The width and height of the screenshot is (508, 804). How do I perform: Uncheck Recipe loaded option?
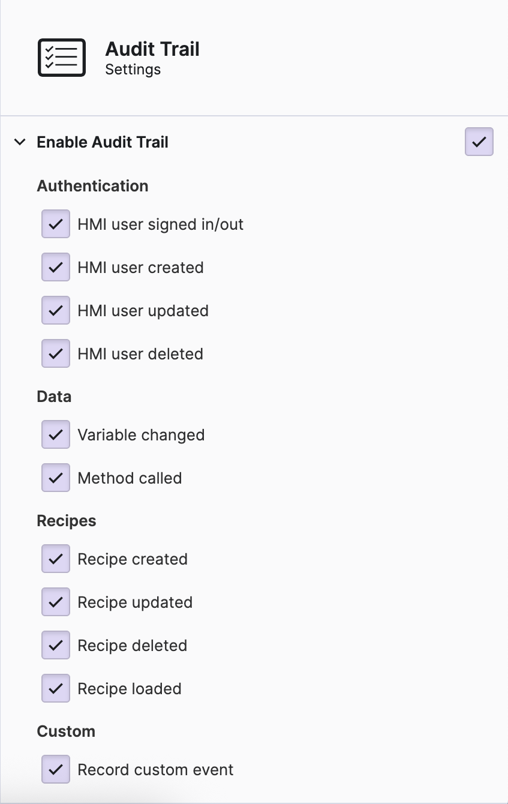[x=56, y=689]
